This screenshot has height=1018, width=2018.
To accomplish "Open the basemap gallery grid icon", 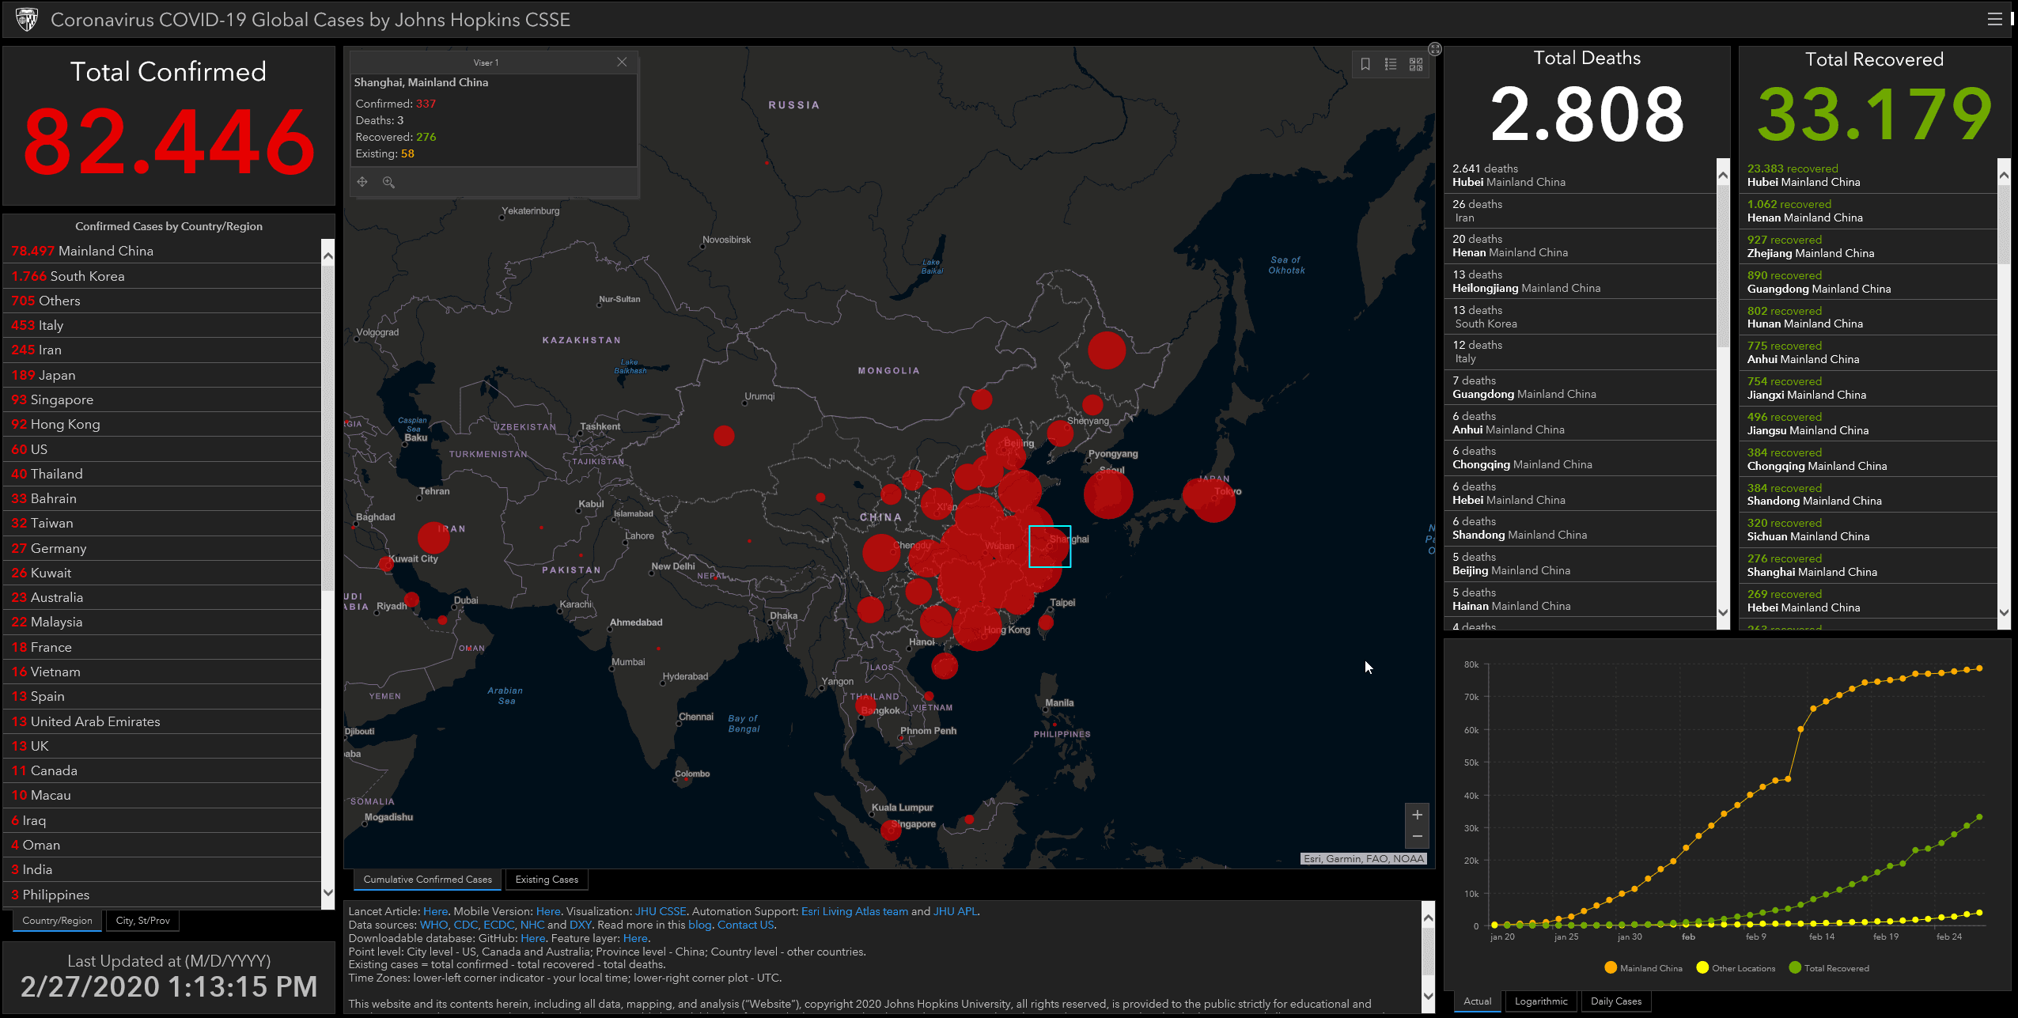I will pyautogui.click(x=1416, y=64).
